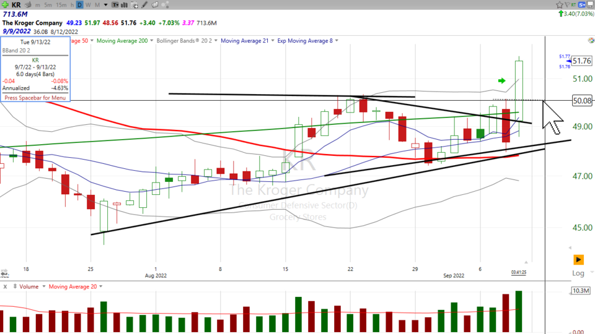The height and width of the screenshot is (334, 595).
Task: Open the volume Moving Average 20 dropdown
Action: 101,286
